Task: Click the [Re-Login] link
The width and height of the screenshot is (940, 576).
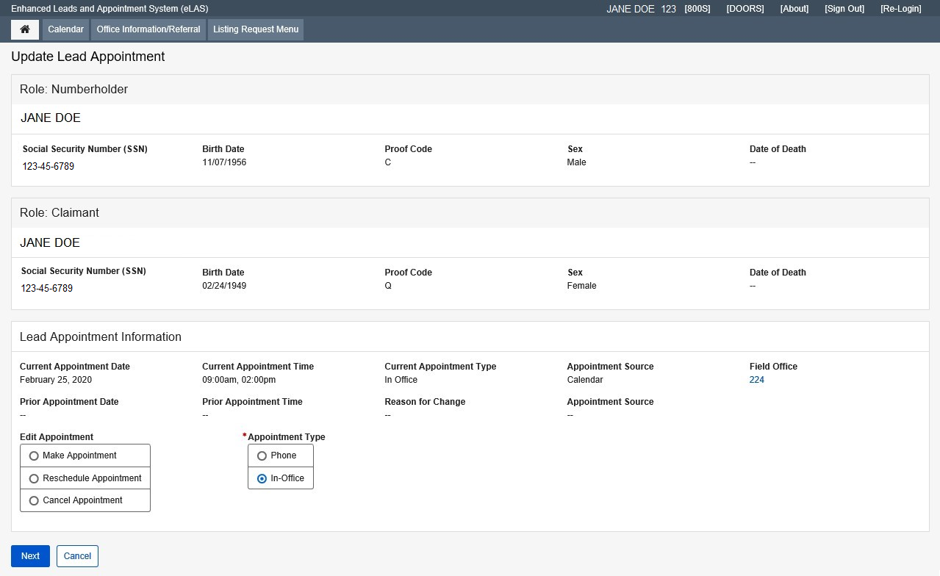Action: (x=900, y=9)
